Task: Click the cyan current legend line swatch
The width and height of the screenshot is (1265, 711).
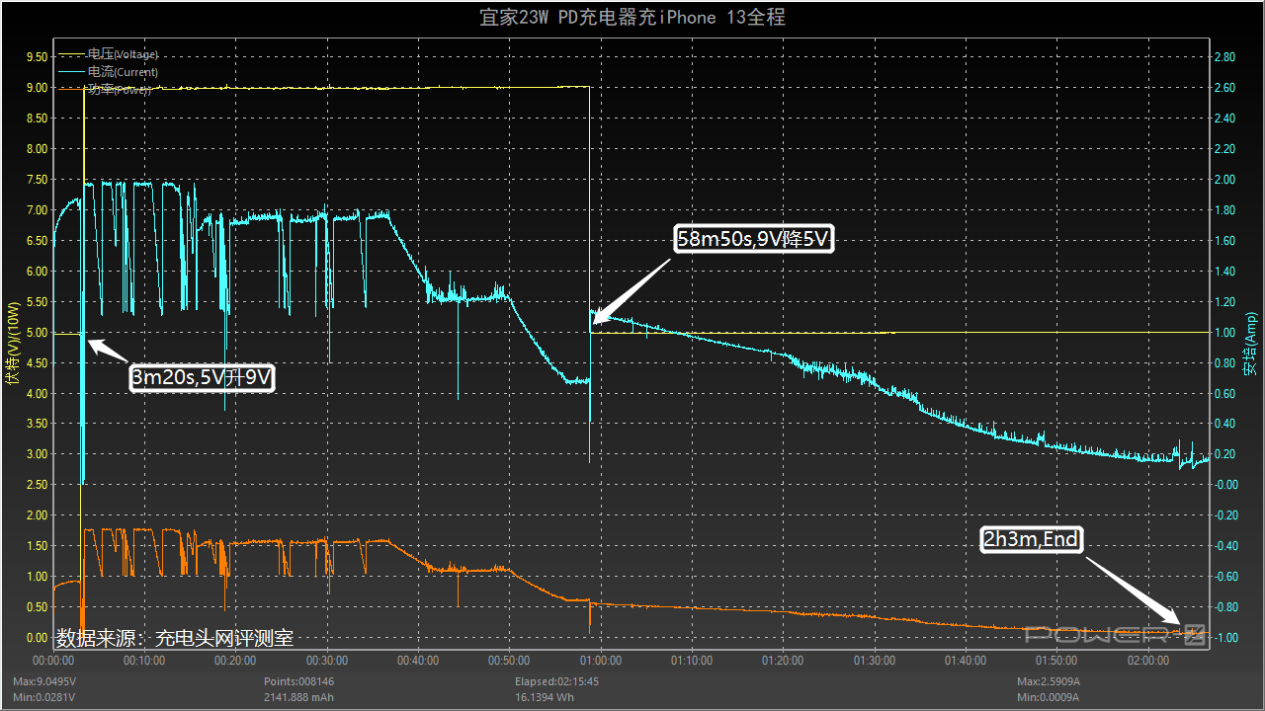Action: 72,72
